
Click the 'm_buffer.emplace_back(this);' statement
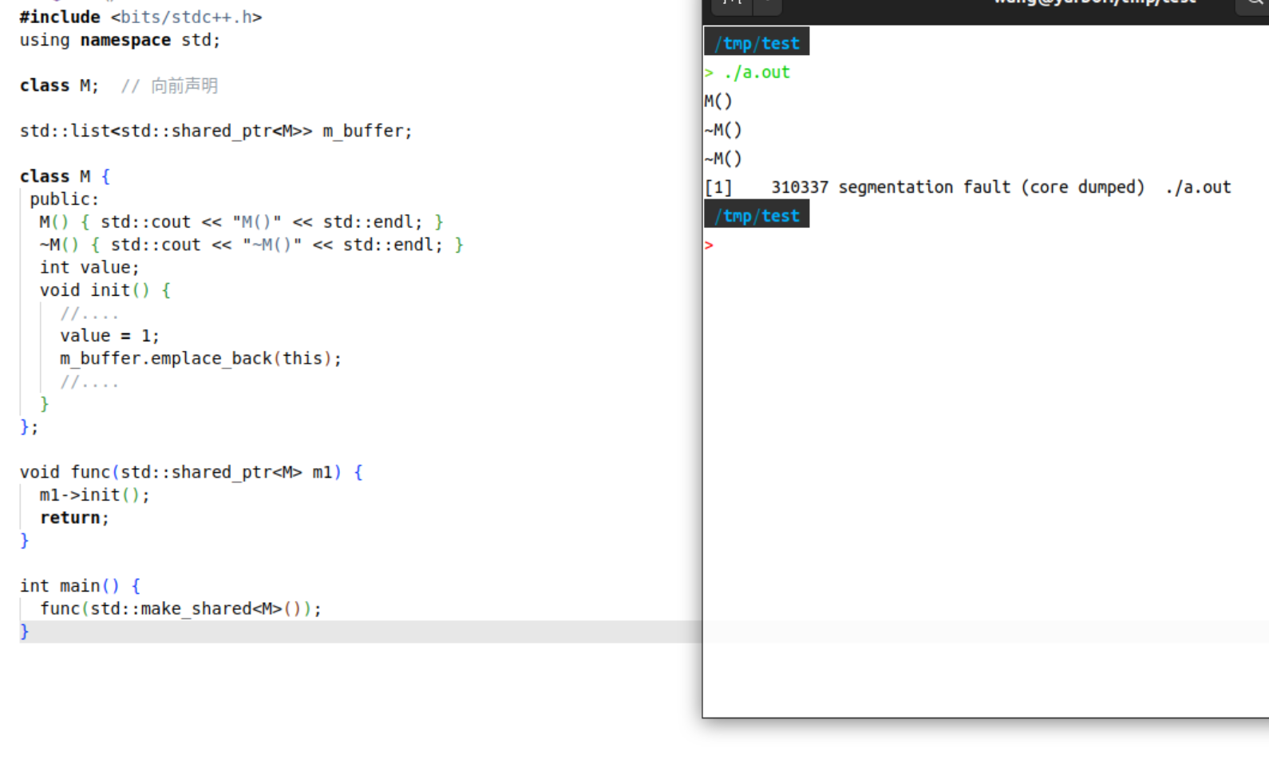click(200, 359)
